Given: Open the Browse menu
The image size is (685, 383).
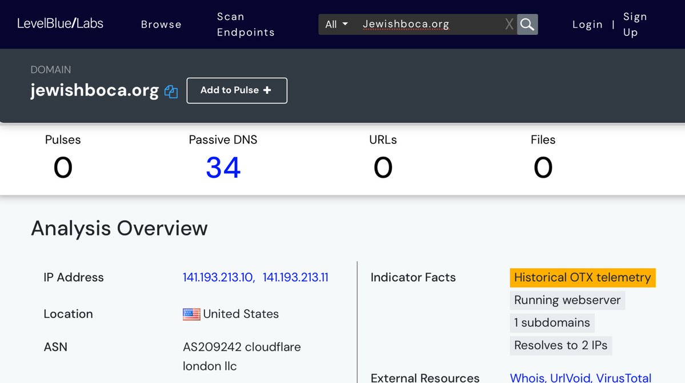Looking at the screenshot, I should [x=161, y=25].
